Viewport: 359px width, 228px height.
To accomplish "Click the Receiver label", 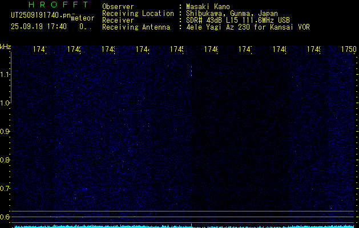I will coord(118,21).
